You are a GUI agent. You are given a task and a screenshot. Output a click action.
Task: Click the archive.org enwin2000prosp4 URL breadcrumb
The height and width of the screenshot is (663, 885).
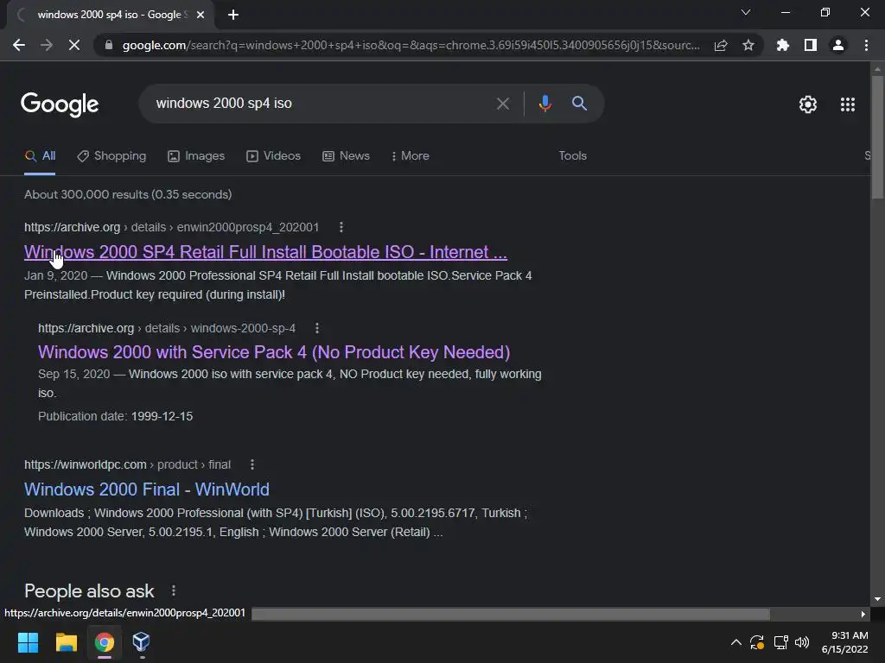point(172,227)
